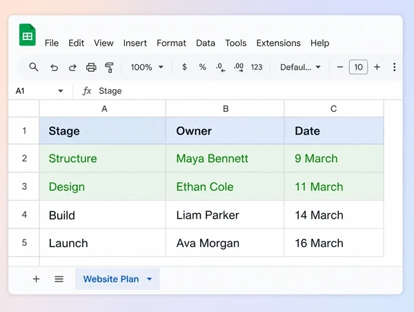414x312 pixels.
Task: Open the Data menu
Action: (x=206, y=43)
